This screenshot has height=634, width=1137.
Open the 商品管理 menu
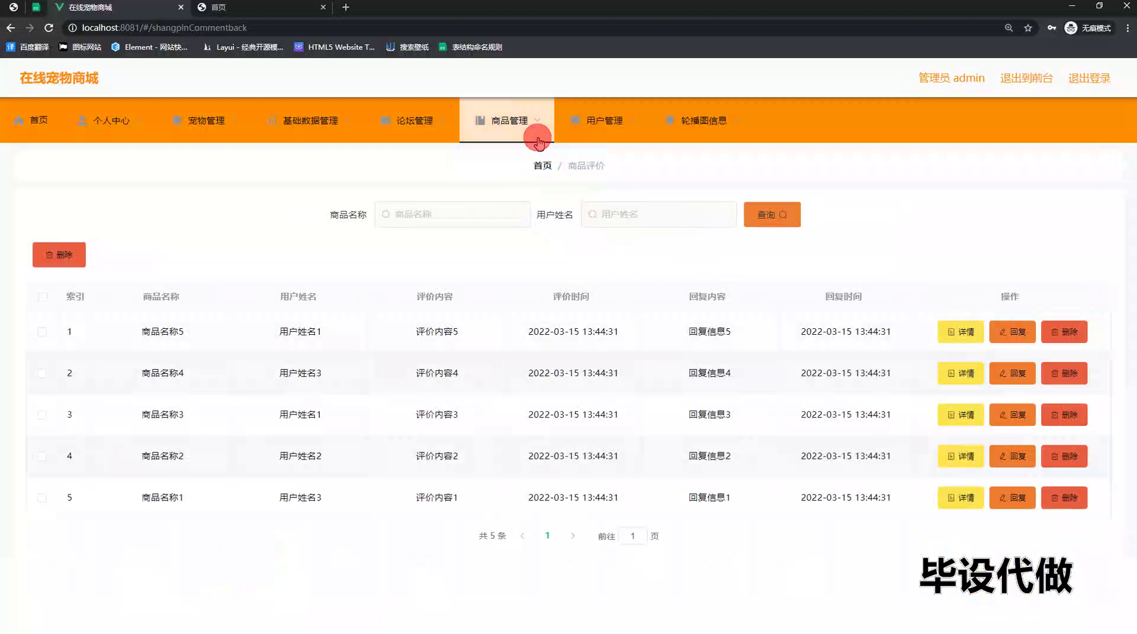click(x=507, y=120)
